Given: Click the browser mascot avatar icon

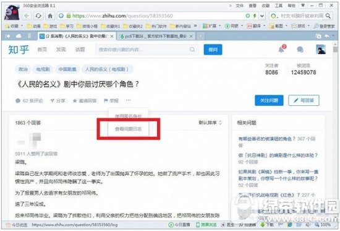Looking at the screenshot, I should click(12, 12).
